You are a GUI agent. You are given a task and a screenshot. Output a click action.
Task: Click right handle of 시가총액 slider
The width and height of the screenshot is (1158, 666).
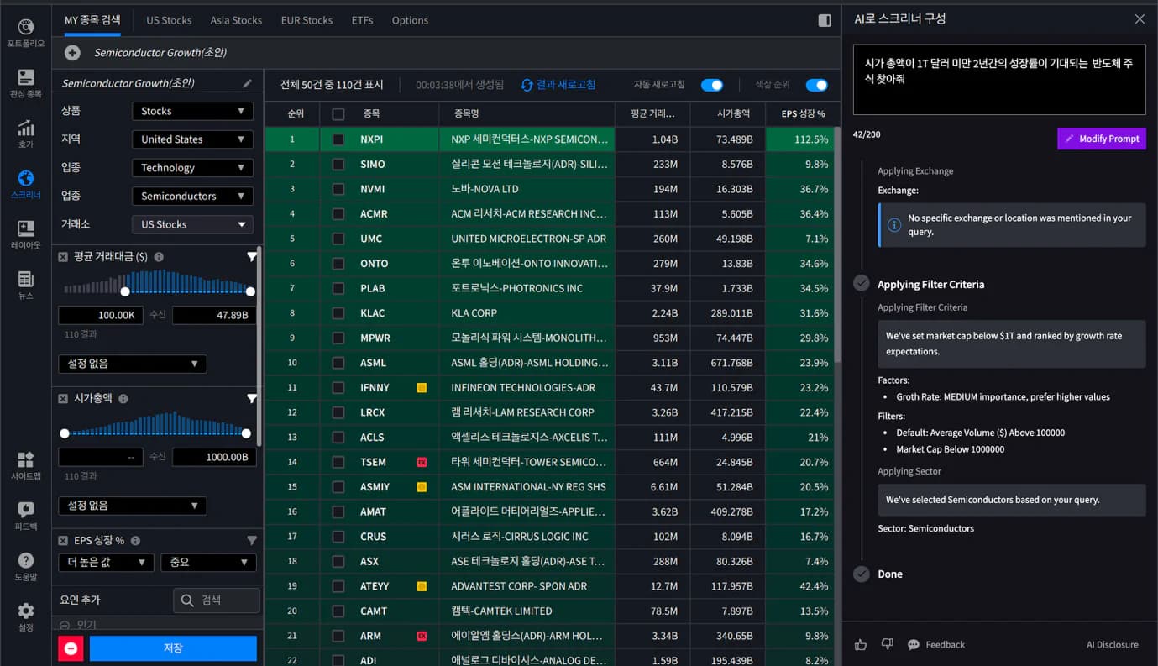point(246,433)
